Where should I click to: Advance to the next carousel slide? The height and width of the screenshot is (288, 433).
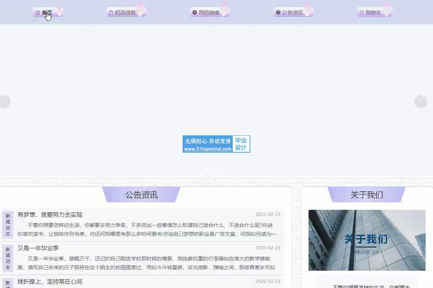(421, 102)
